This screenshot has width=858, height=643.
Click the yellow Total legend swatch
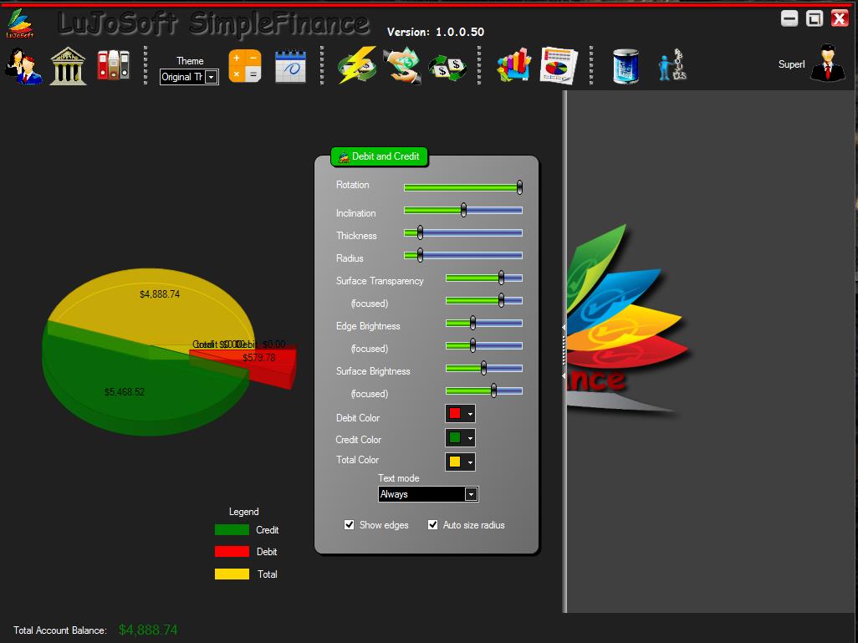232,574
